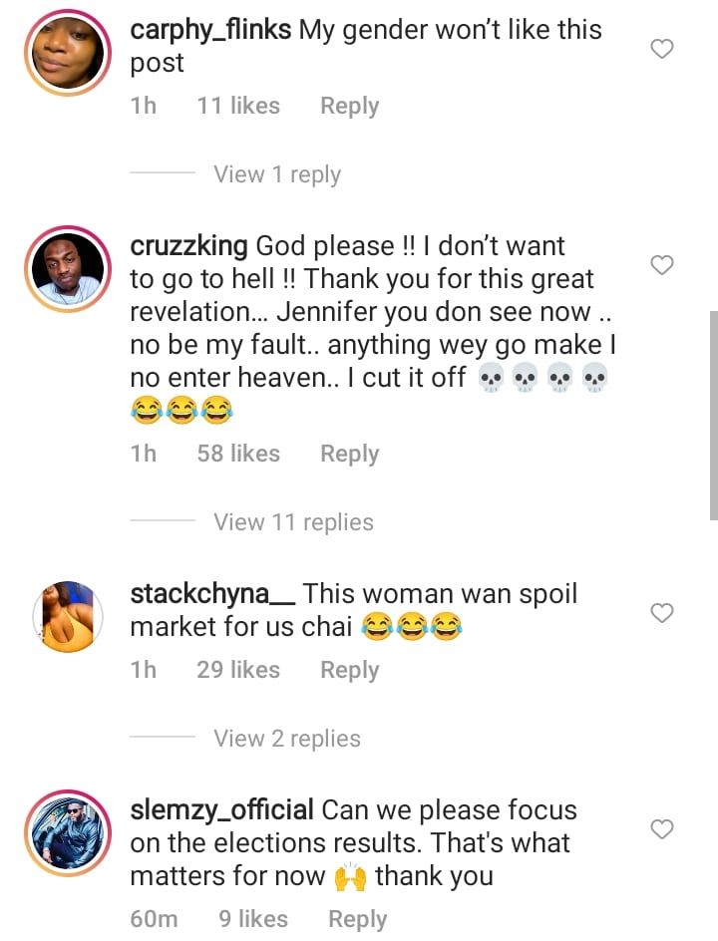This screenshot has height=941, width=718.
Task: Expand View 11 replies under cruzzking
Action: [293, 522]
